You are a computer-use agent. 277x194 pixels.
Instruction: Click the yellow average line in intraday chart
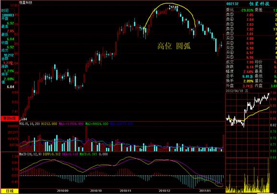click(x=256, y=113)
